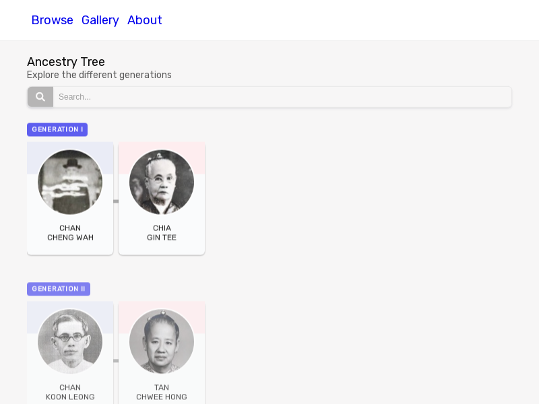Screen dimensions: 539x404
Task: Click the connector line between Generation II couple
Action: coord(116,361)
